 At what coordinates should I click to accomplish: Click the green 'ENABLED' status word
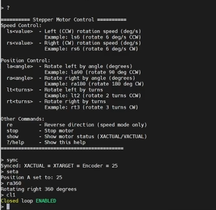tap(46, 201)
